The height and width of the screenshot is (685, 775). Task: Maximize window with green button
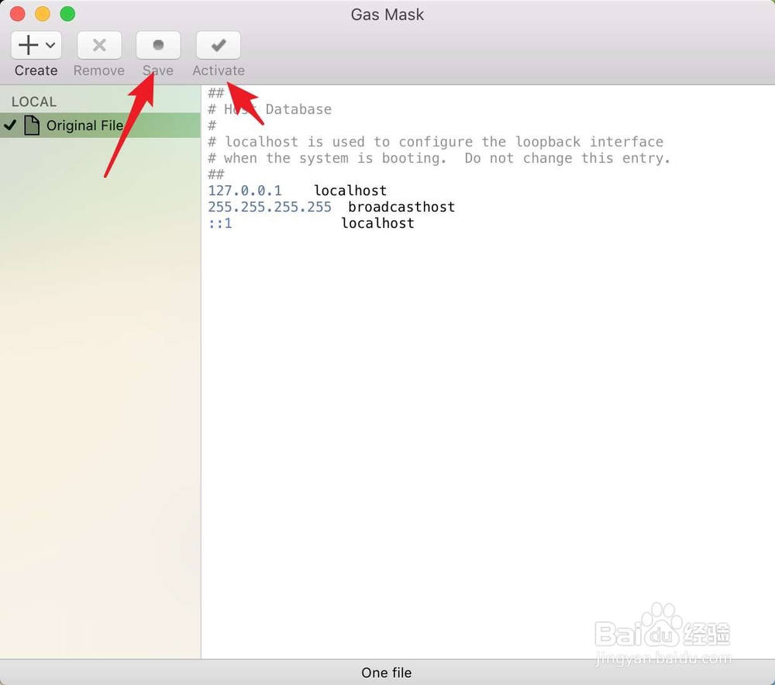tap(67, 14)
